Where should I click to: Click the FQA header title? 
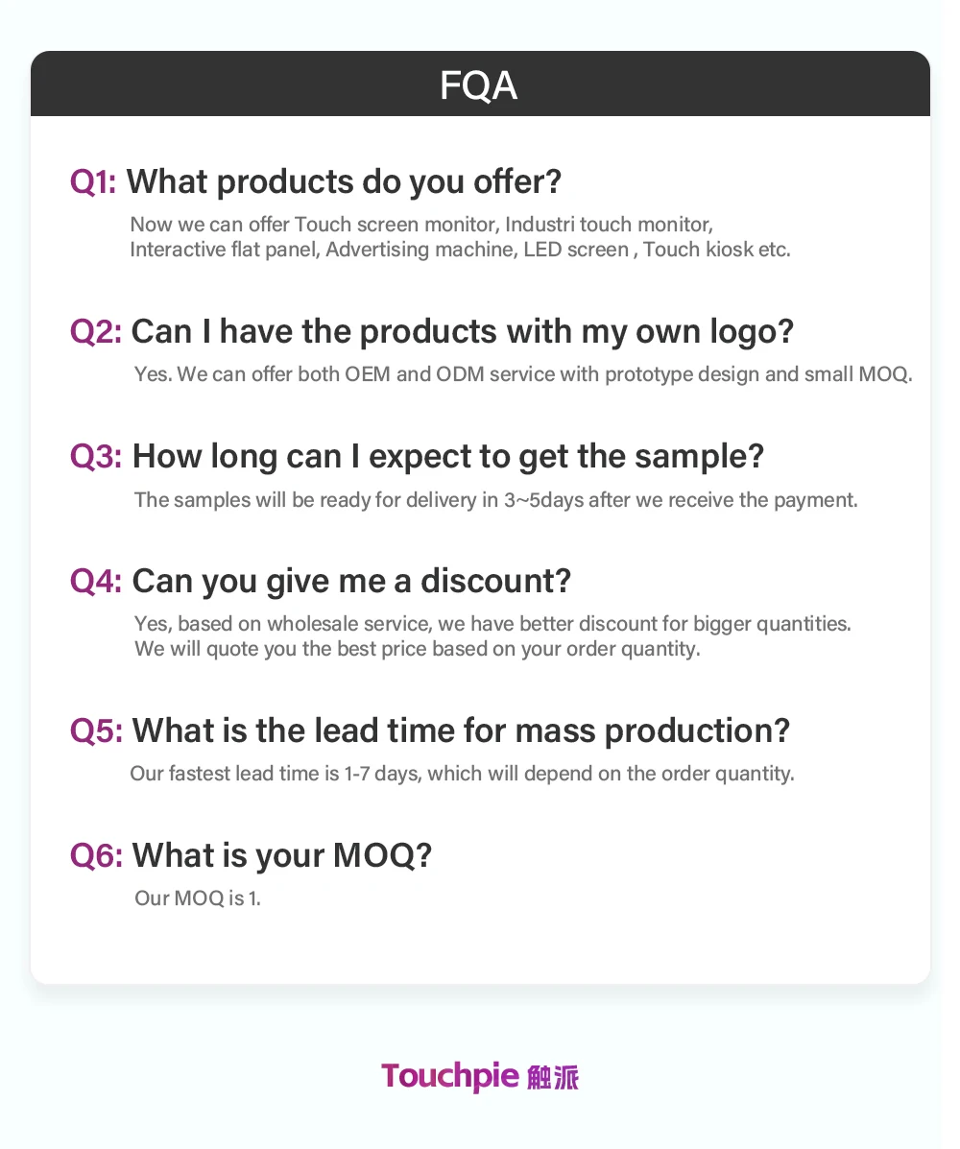pos(478,85)
